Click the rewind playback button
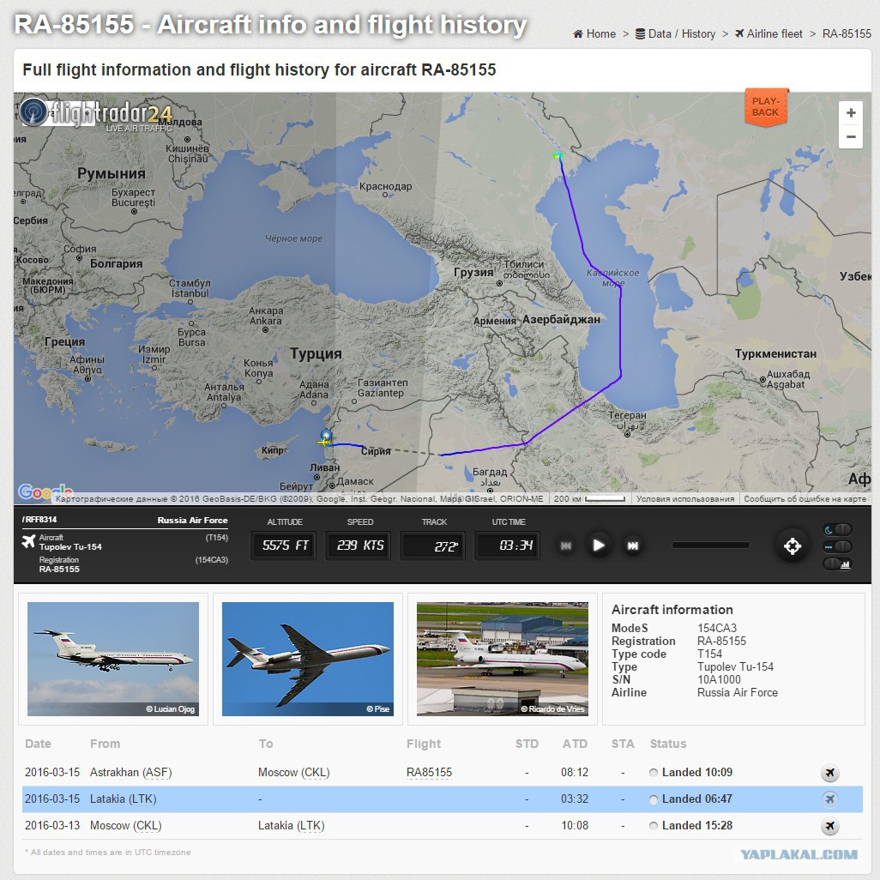The height and width of the screenshot is (880, 880). coord(566,545)
